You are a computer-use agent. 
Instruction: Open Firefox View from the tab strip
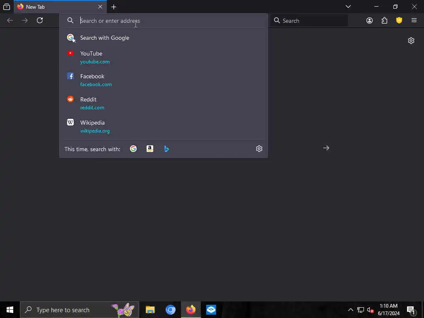7,7
